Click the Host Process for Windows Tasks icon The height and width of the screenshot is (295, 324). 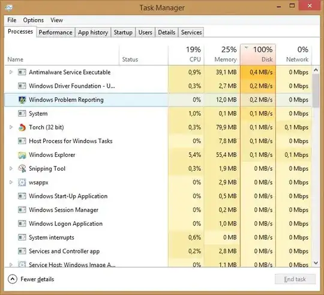(x=22, y=141)
